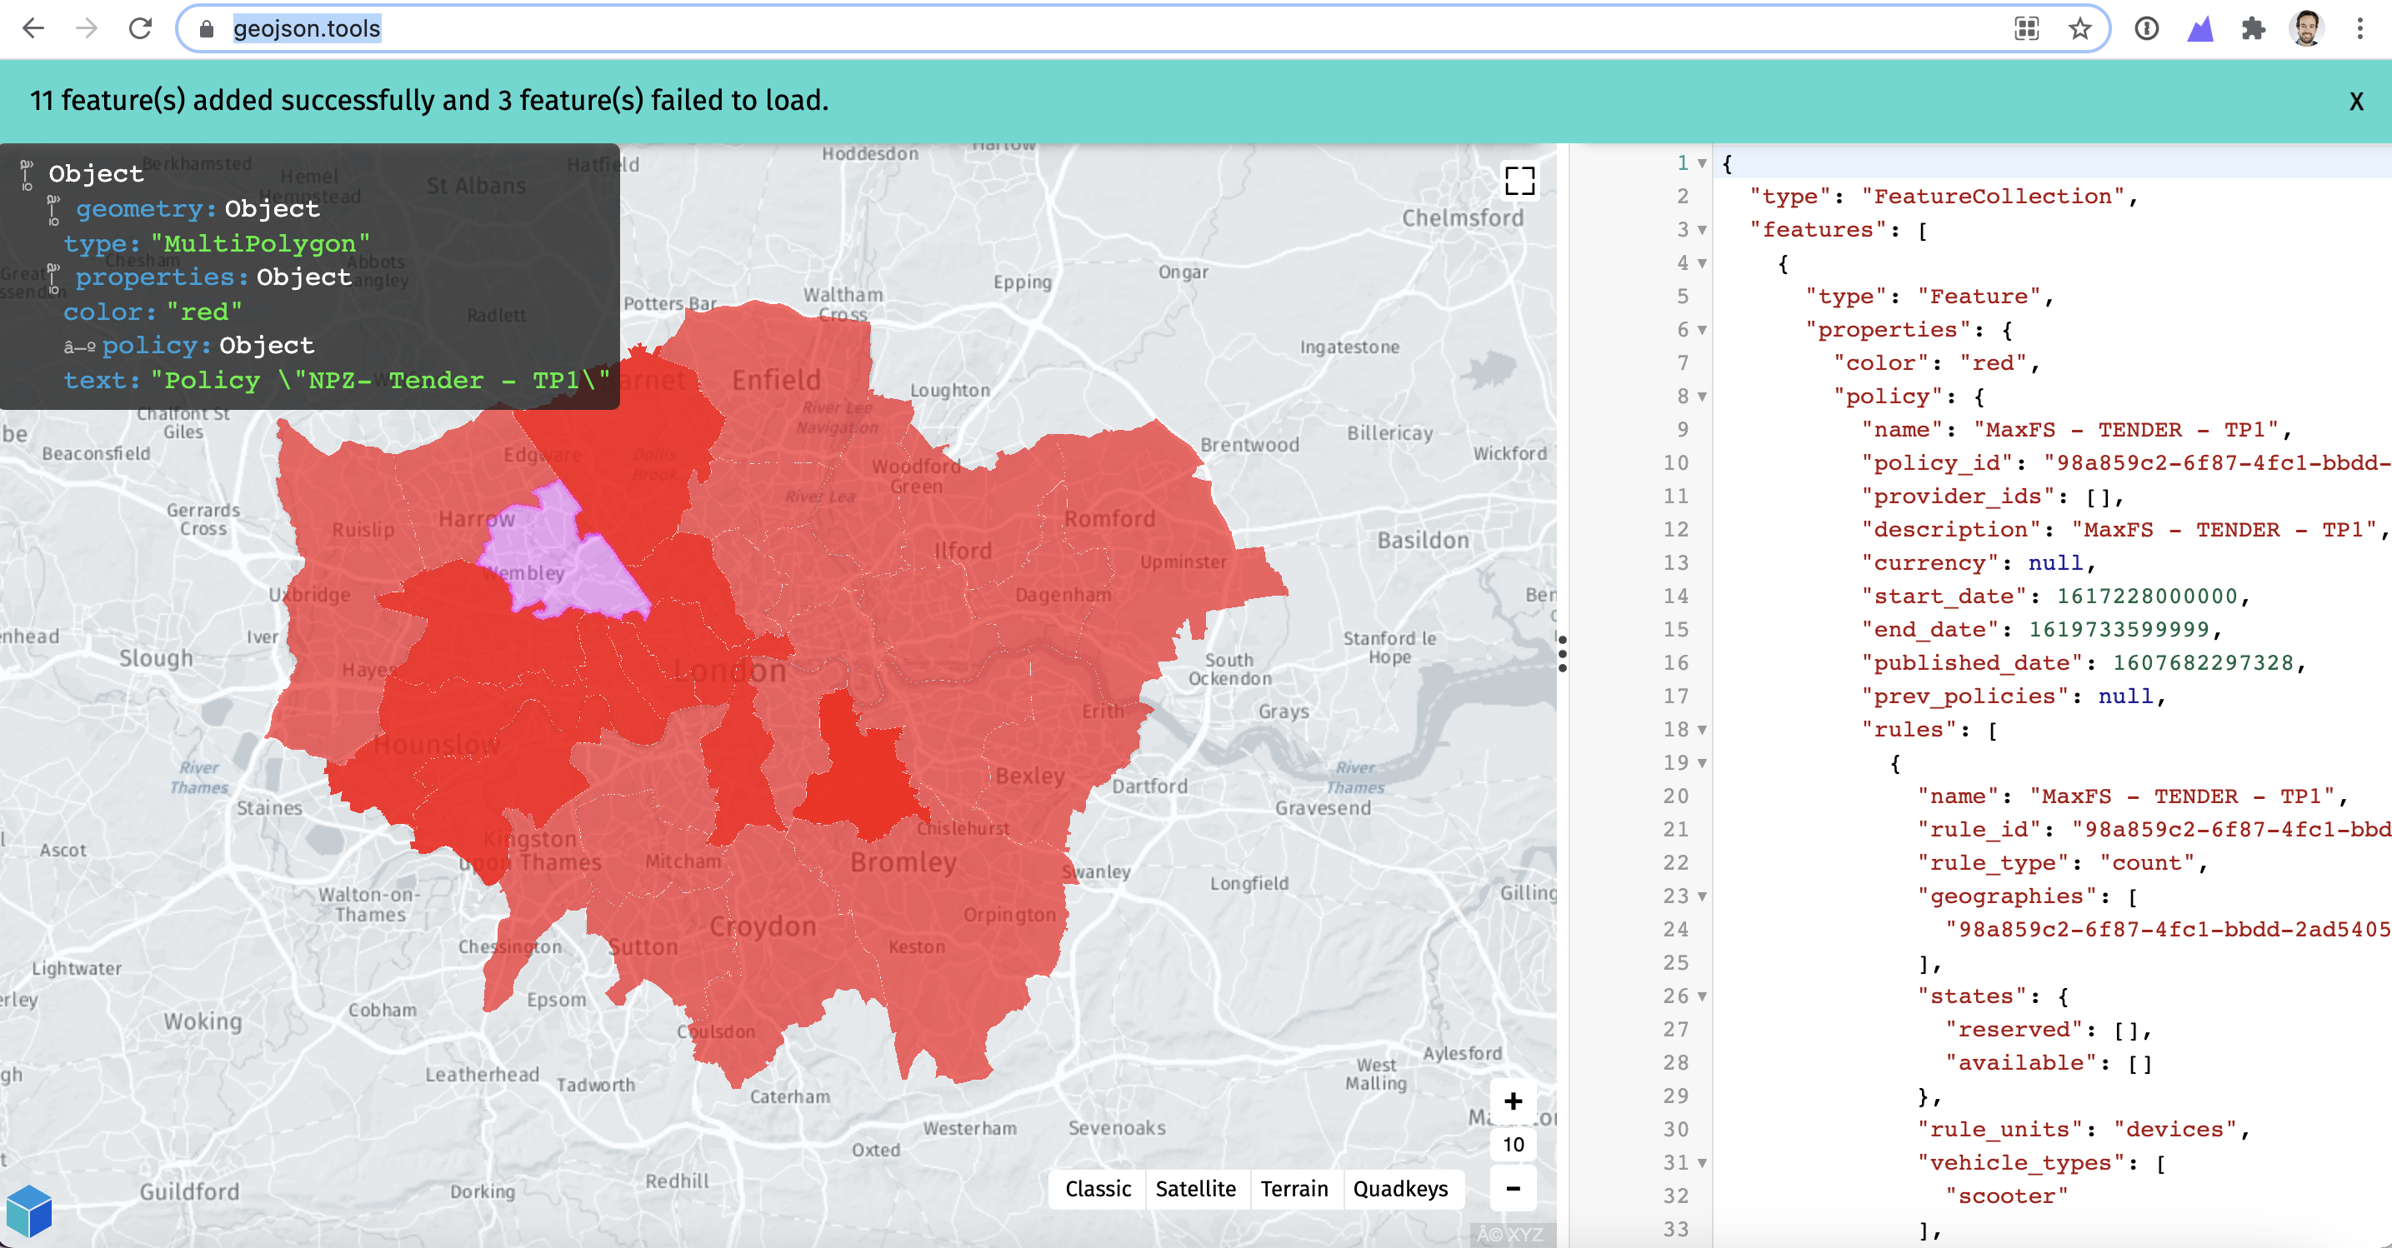
Task: Reload the page
Action: 140,29
